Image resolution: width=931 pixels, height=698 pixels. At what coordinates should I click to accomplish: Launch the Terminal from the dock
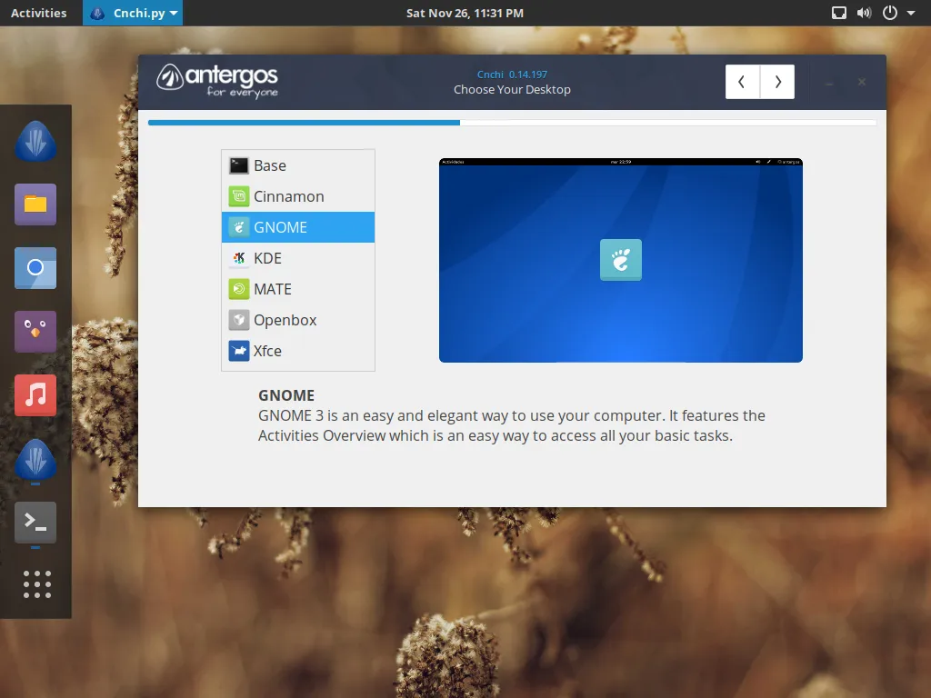[35, 522]
